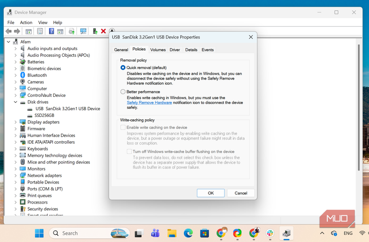Click Device Manager taskbar icon
This screenshot has width=369, height=242.
[x=286, y=233]
